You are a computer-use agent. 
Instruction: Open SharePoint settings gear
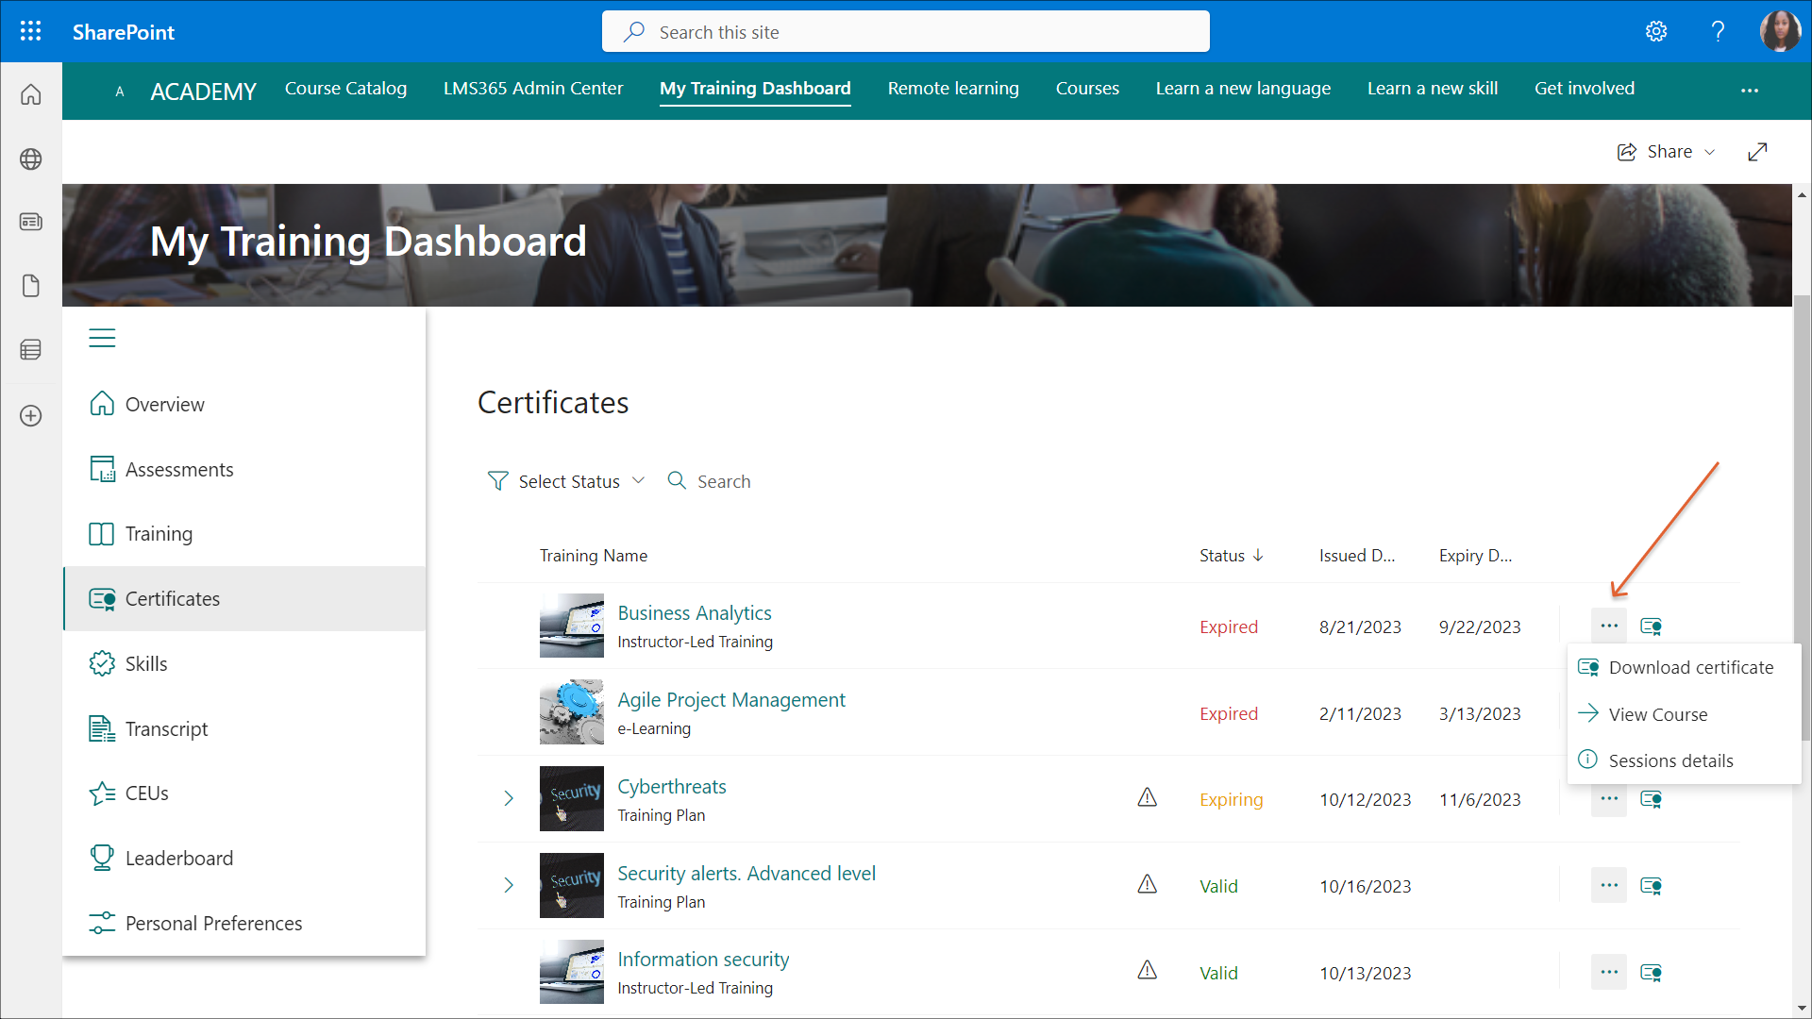[1656, 31]
